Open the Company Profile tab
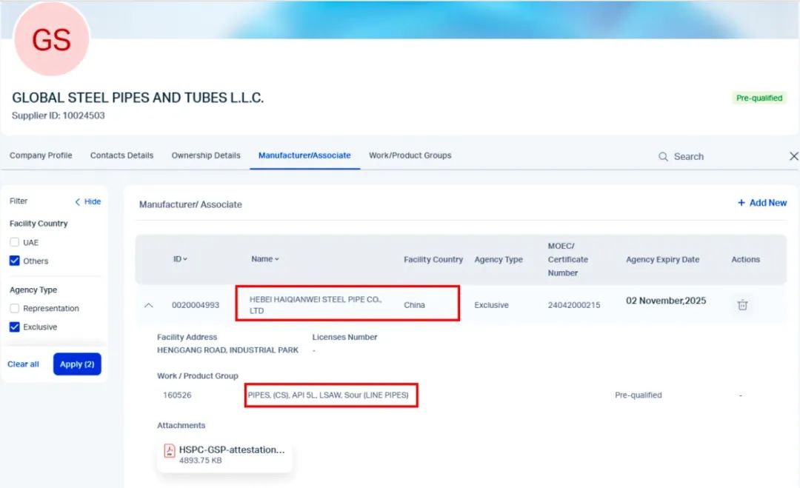The width and height of the screenshot is (800, 488). 41,155
